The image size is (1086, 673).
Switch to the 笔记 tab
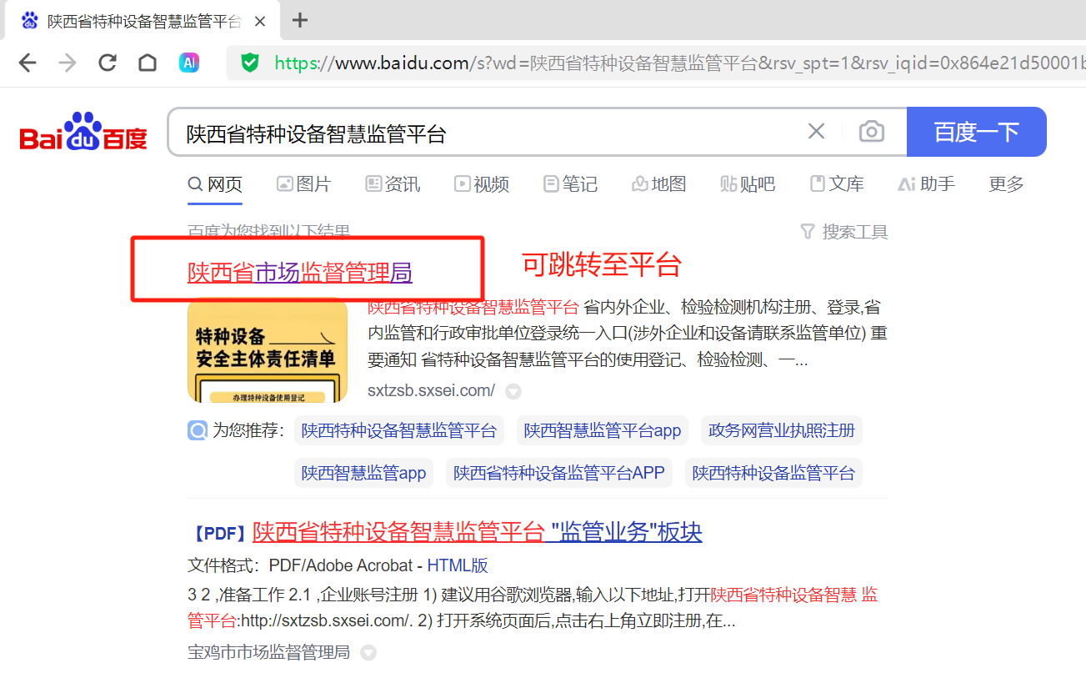570,184
